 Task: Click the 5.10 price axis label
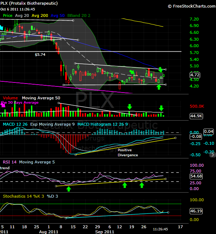point(194,66)
